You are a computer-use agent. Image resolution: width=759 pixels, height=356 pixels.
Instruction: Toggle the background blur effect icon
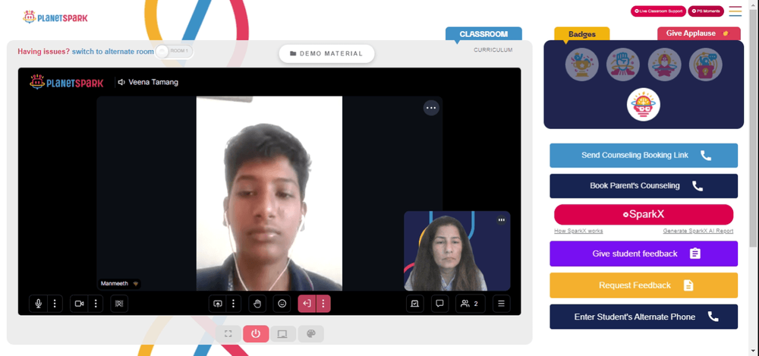[x=119, y=304]
